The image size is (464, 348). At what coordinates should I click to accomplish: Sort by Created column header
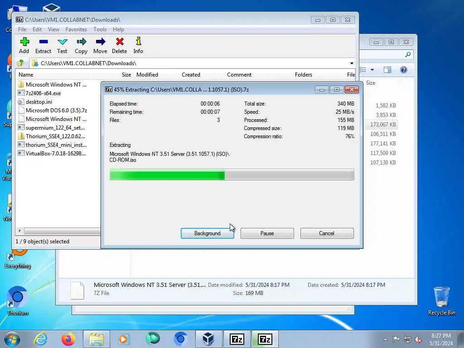[191, 75]
